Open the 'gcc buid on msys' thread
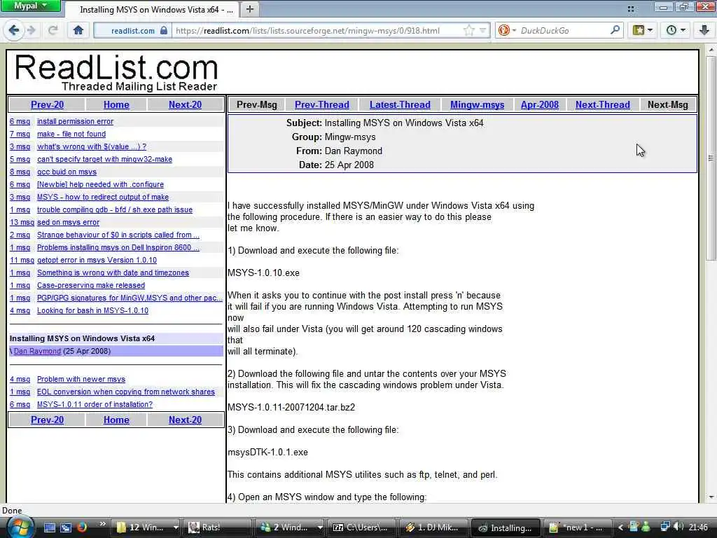This screenshot has height=538, width=717. pos(67,172)
